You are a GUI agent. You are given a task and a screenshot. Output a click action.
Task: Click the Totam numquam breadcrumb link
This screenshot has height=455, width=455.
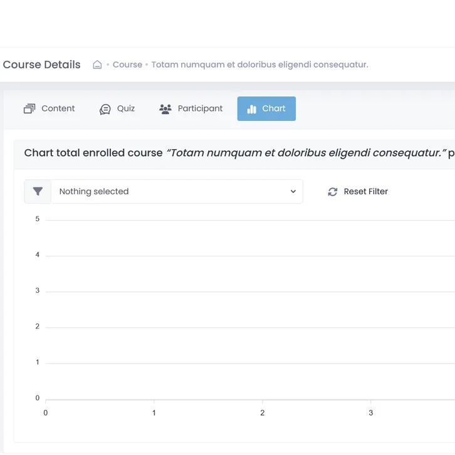[259, 65]
